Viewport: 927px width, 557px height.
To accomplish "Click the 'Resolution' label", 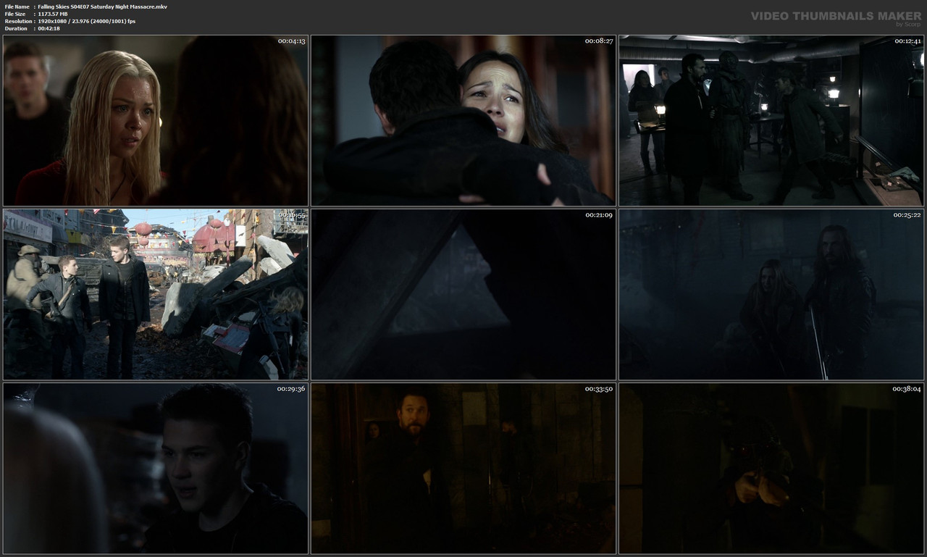I will click(17, 21).
